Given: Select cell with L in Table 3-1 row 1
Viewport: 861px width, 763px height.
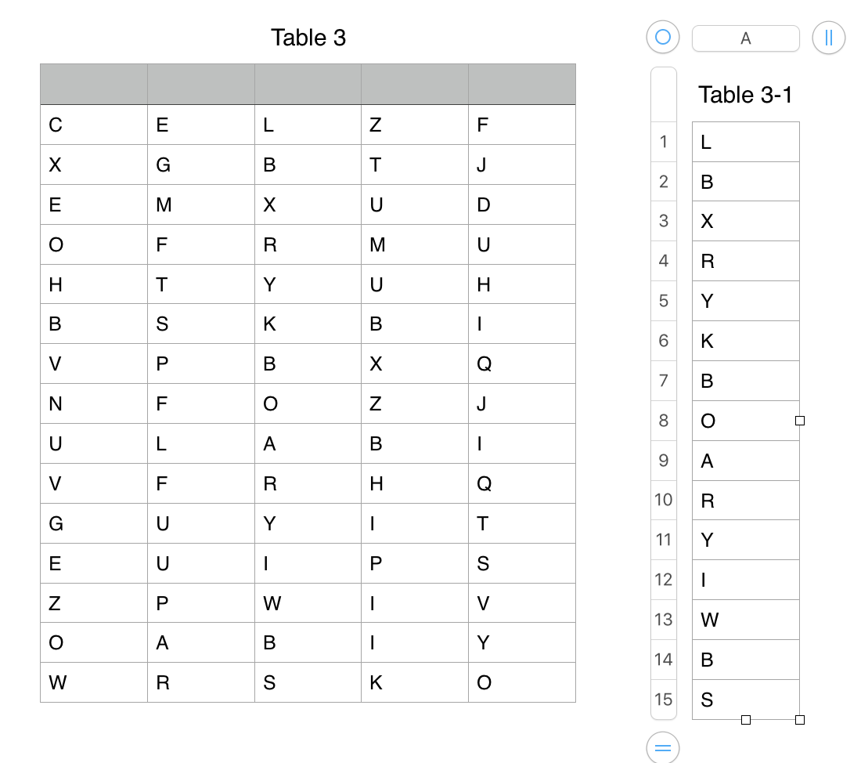Looking at the screenshot, I should coord(746,142).
